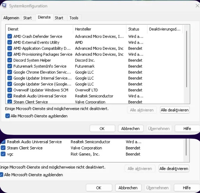
Task: Click the Status column header
Action: point(137,29)
